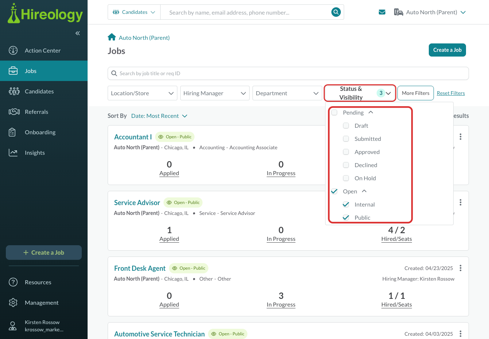Click the Management gear icon
Screen dimensions: 489x339
13,303
